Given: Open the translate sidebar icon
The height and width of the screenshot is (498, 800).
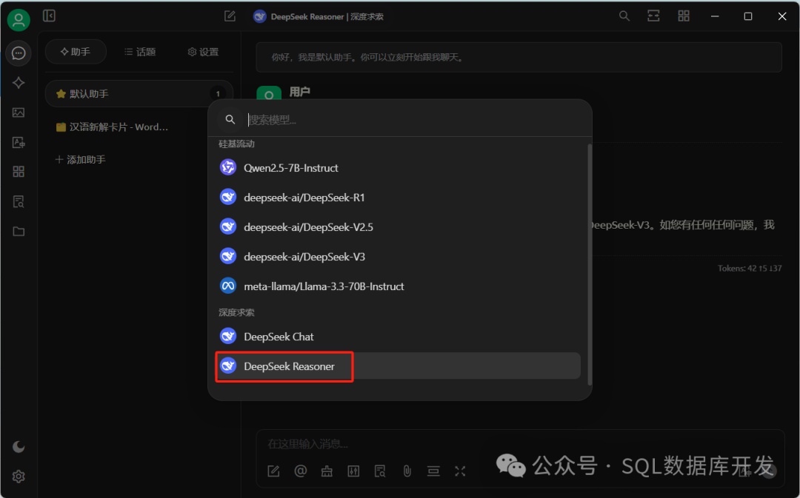Looking at the screenshot, I should (x=19, y=142).
